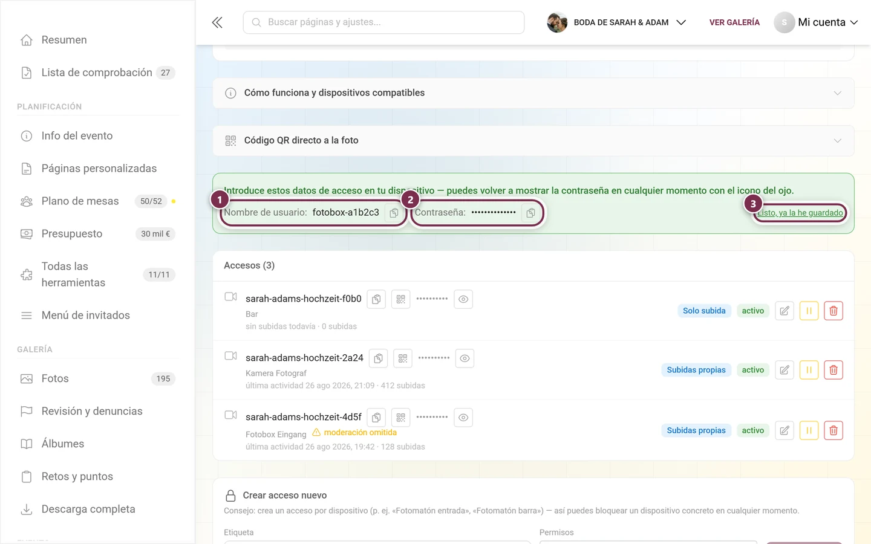This screenshot has width=871, height=544.
Task: Reveal password for sarah-adams-hochzeit-f0b0
Action: click(x=463, y=299)
